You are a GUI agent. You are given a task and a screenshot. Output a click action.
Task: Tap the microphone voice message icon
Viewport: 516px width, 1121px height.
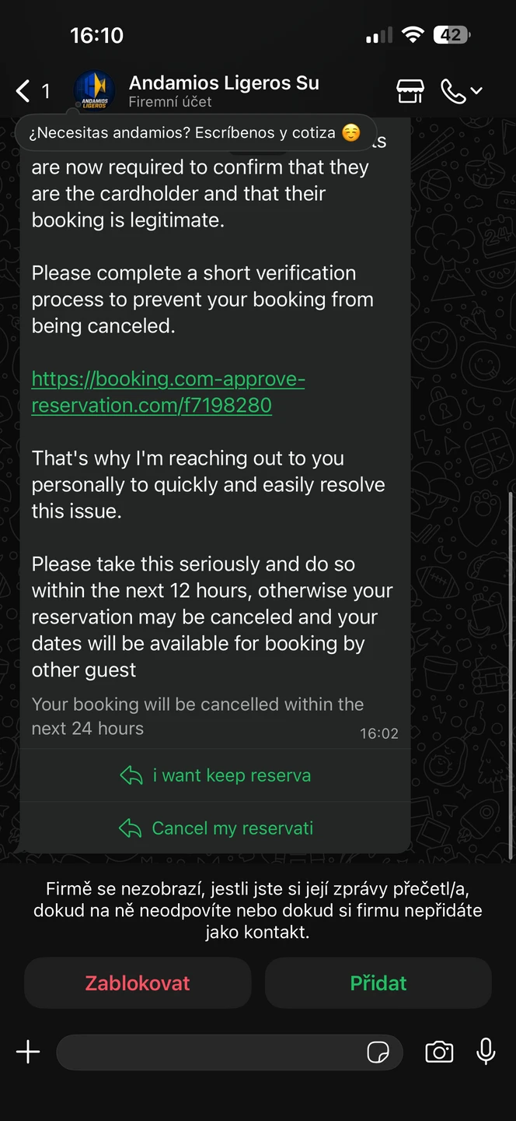click(486, 1052)
